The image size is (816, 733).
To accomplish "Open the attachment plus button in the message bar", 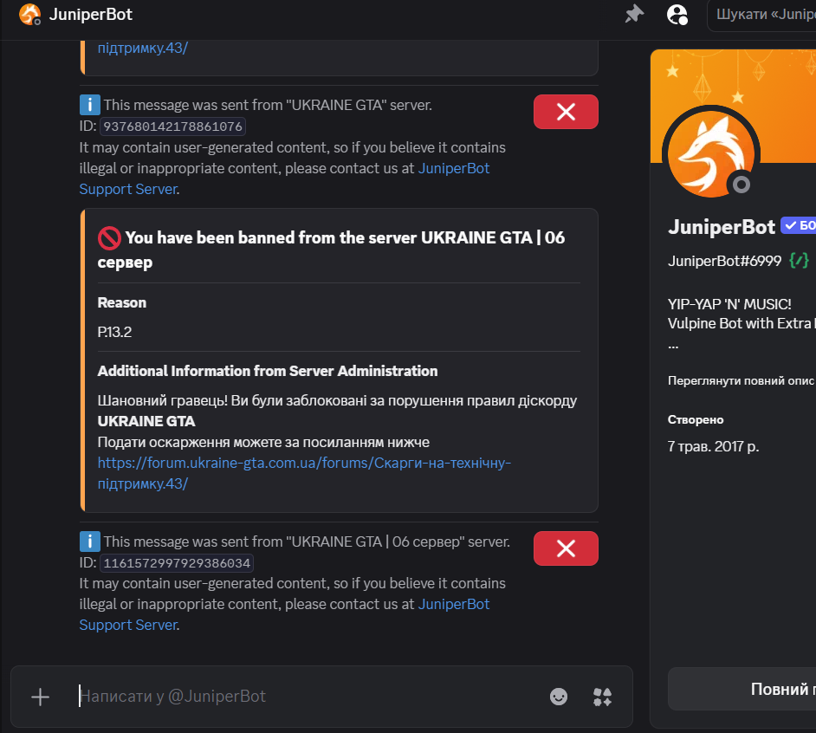I will (40, 697).
